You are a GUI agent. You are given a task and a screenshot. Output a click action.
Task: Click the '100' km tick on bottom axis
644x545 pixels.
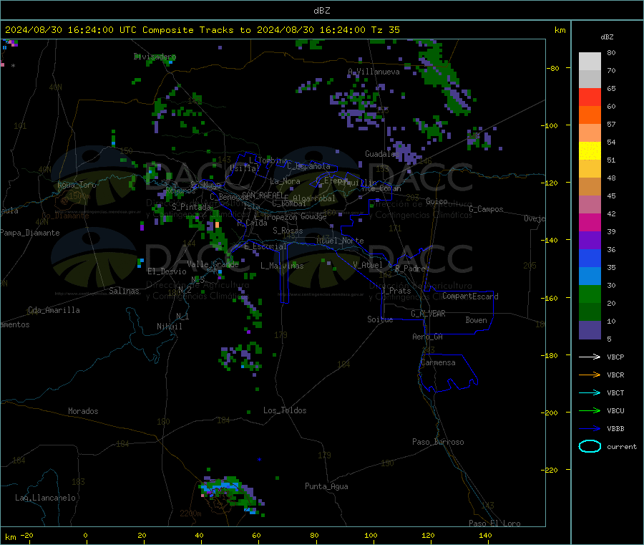coord(371,536)
